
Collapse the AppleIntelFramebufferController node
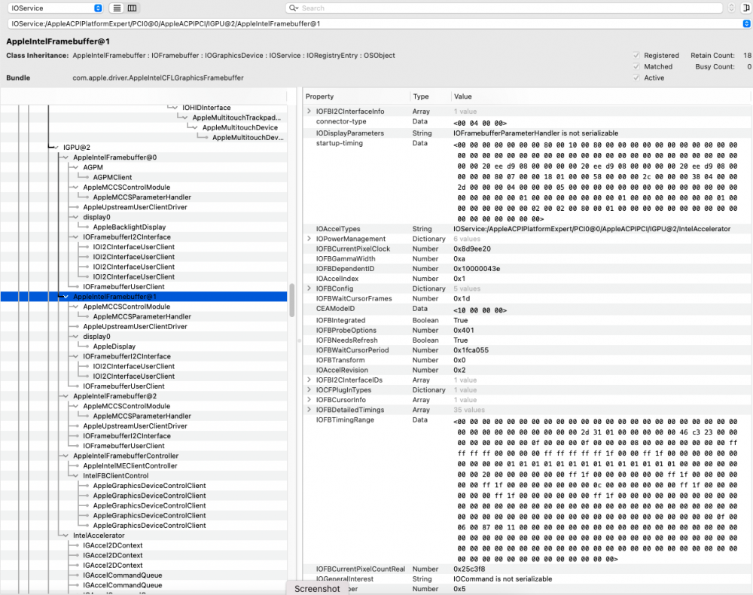tap(66, 456)
